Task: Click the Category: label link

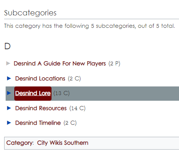Action: pyautogui.click(x=20, y=143)
